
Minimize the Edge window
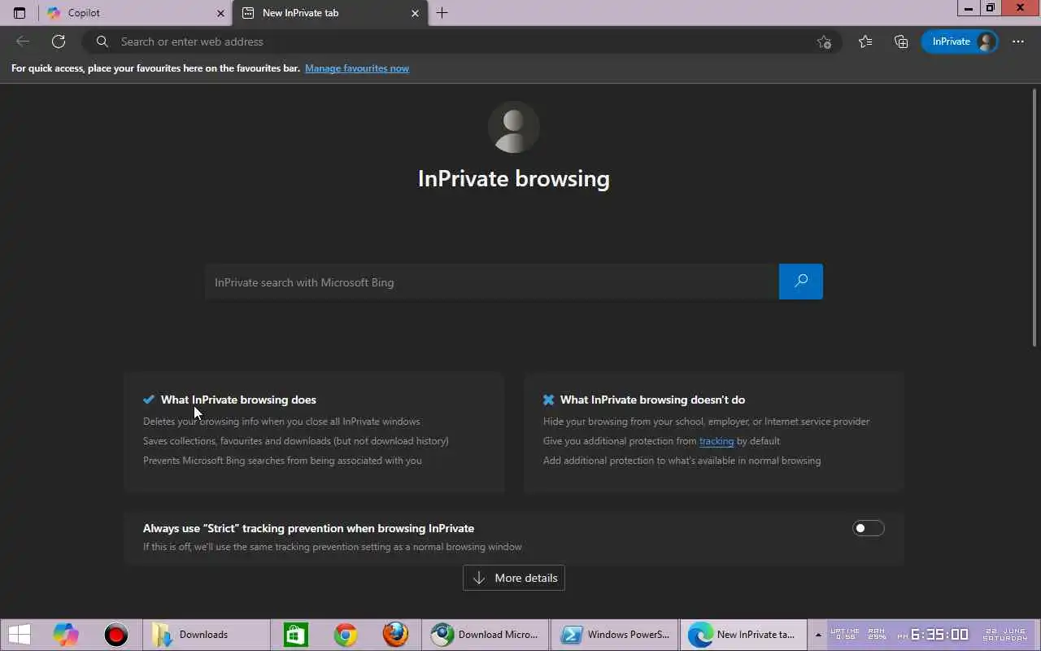968,8
